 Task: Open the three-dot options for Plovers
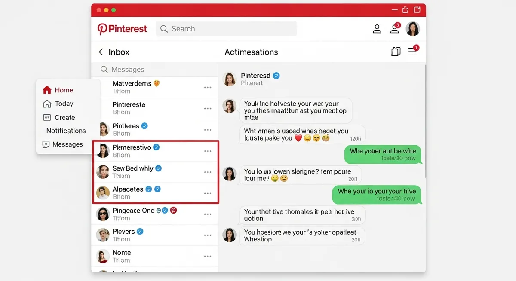tap(208, 235)
